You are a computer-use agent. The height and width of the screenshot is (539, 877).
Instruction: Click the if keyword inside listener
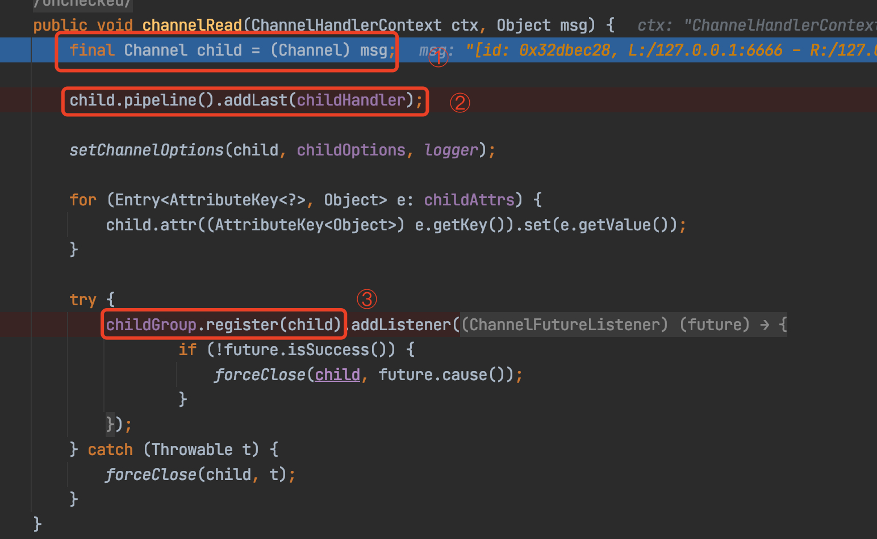click(187, 350)
